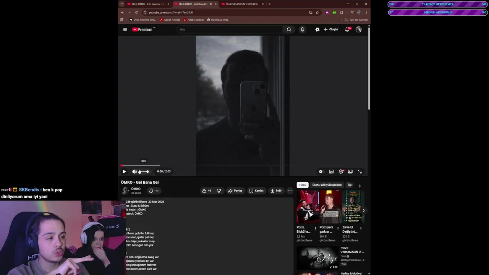Show more filter chips with right arrow
The image size is (489, 275).
click(x=359, y=186)
